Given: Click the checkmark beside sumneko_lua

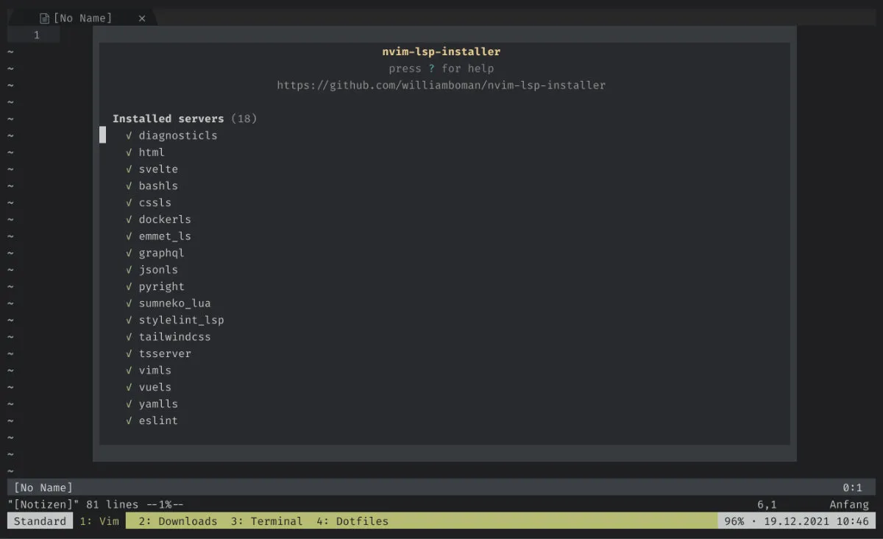Looking at the screenshot, I should pos(129,303).
